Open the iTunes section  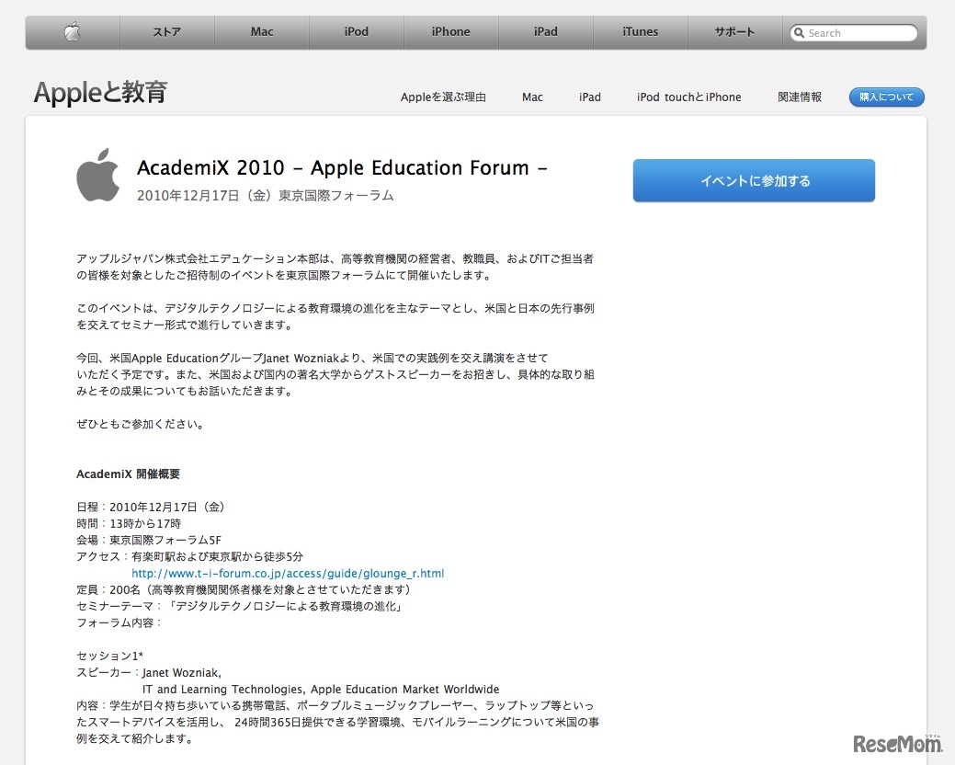pos(640,32)
